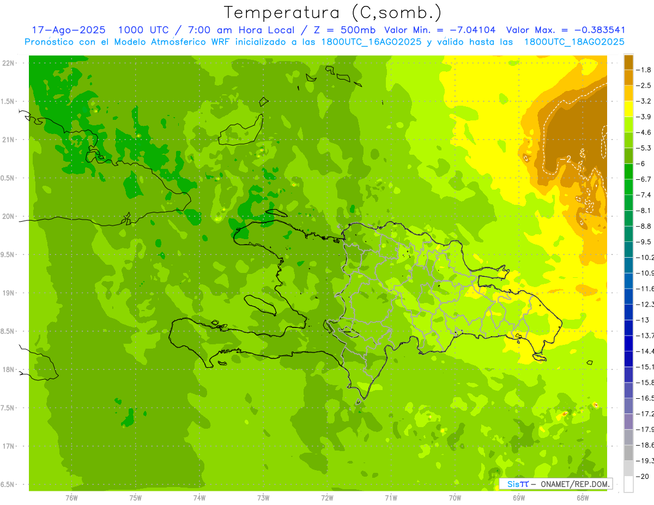The image size is (654, 505).
Task: Pick the blue swatch between -13 and -13.7
Action: (x=628, y=327)
